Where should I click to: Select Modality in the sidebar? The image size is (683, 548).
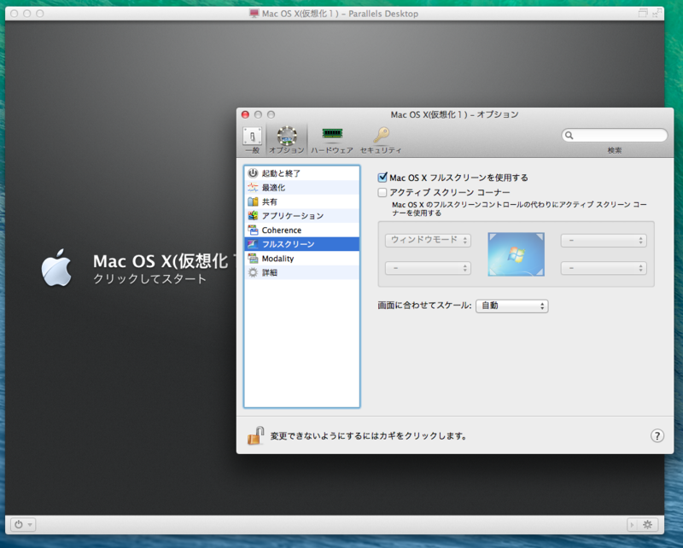(x=302, y=259)
